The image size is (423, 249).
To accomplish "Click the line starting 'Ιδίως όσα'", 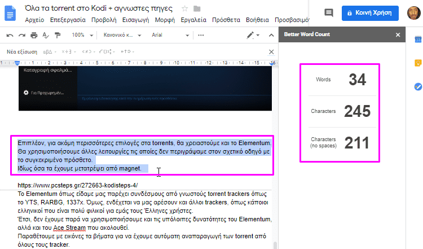I will tap(80, 168).
